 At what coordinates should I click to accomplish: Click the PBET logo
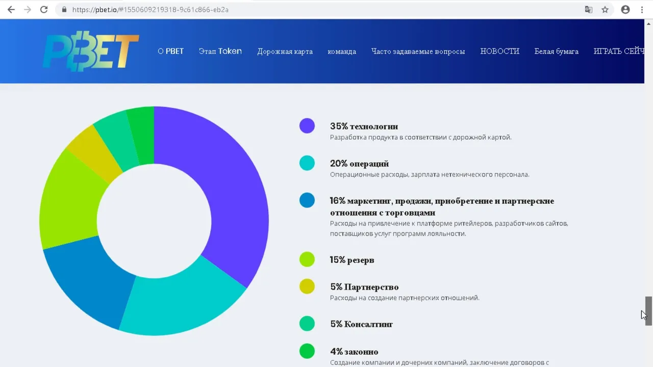(91, 51)
